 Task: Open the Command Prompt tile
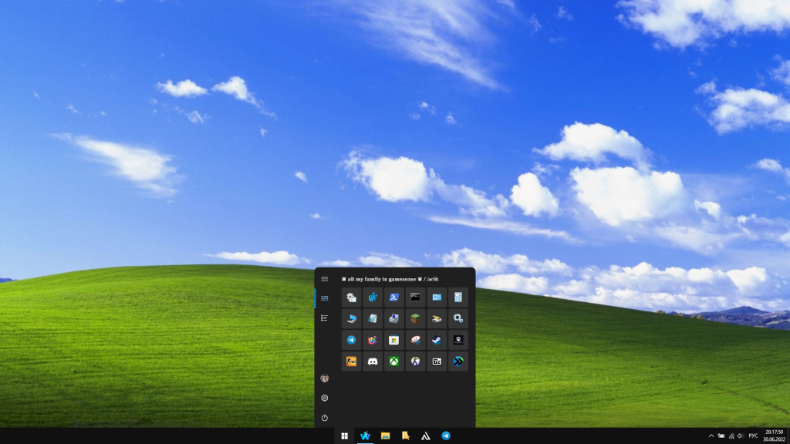point(415,298)
